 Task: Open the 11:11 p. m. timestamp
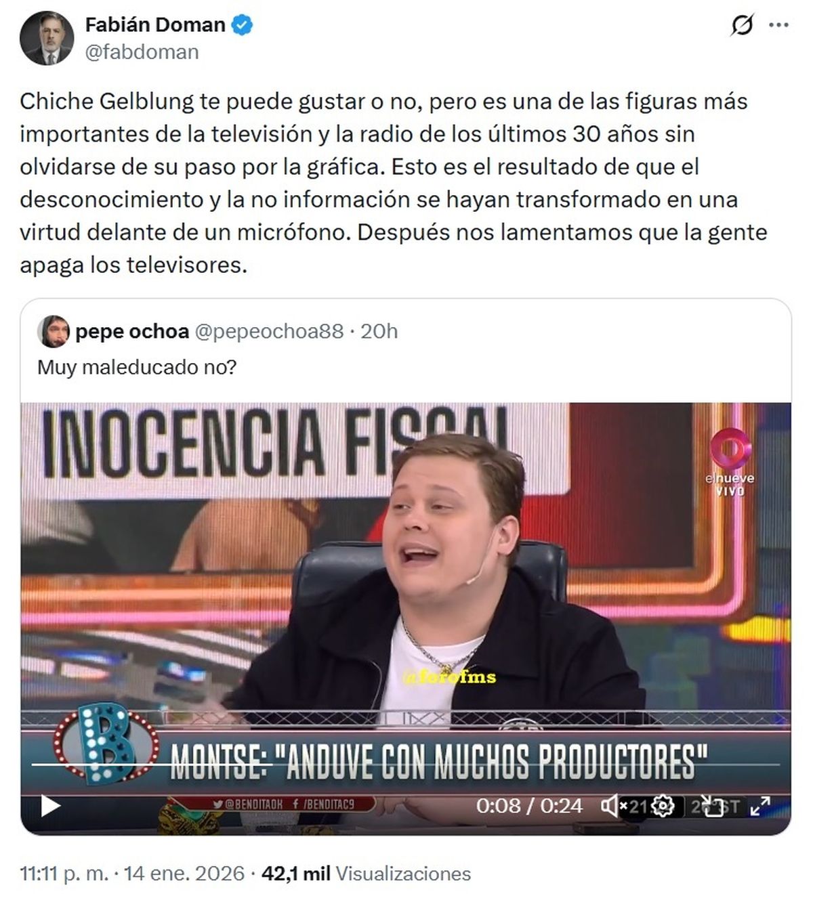click(64, 874)
